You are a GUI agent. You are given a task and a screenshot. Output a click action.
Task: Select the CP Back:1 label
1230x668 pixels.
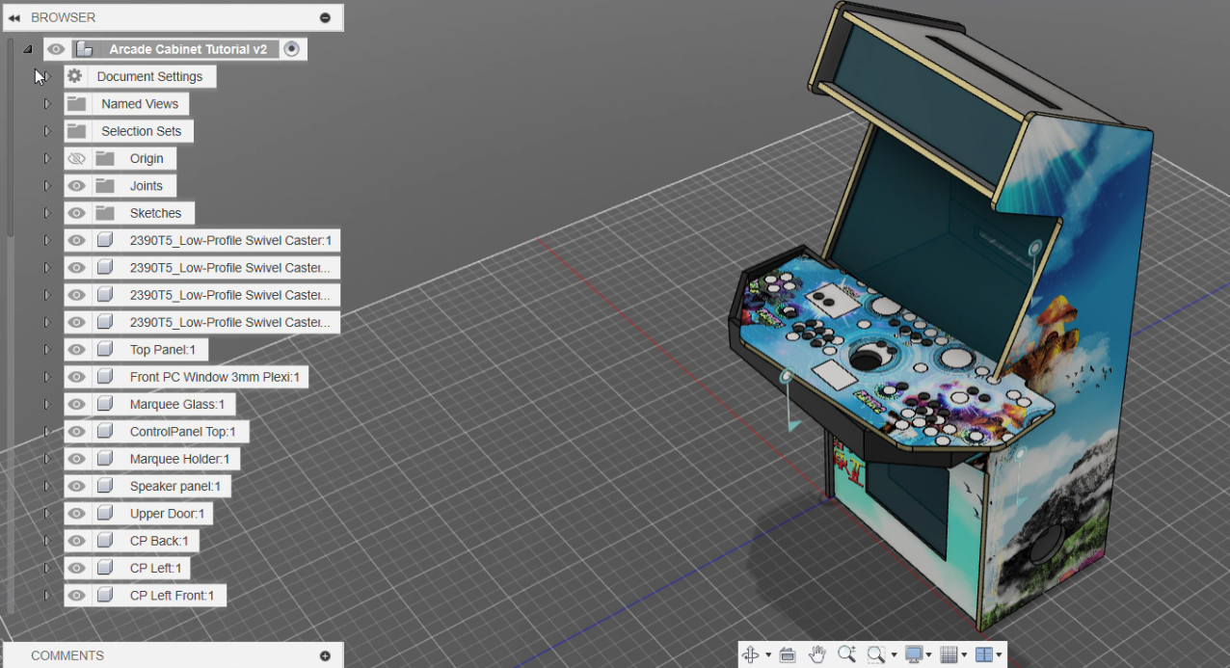[x=159, y=541]
